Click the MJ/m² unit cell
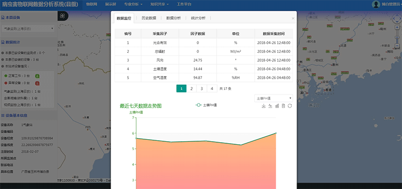Image resolution: width=402 pixels, height=189 pixels. coord(236,52)
